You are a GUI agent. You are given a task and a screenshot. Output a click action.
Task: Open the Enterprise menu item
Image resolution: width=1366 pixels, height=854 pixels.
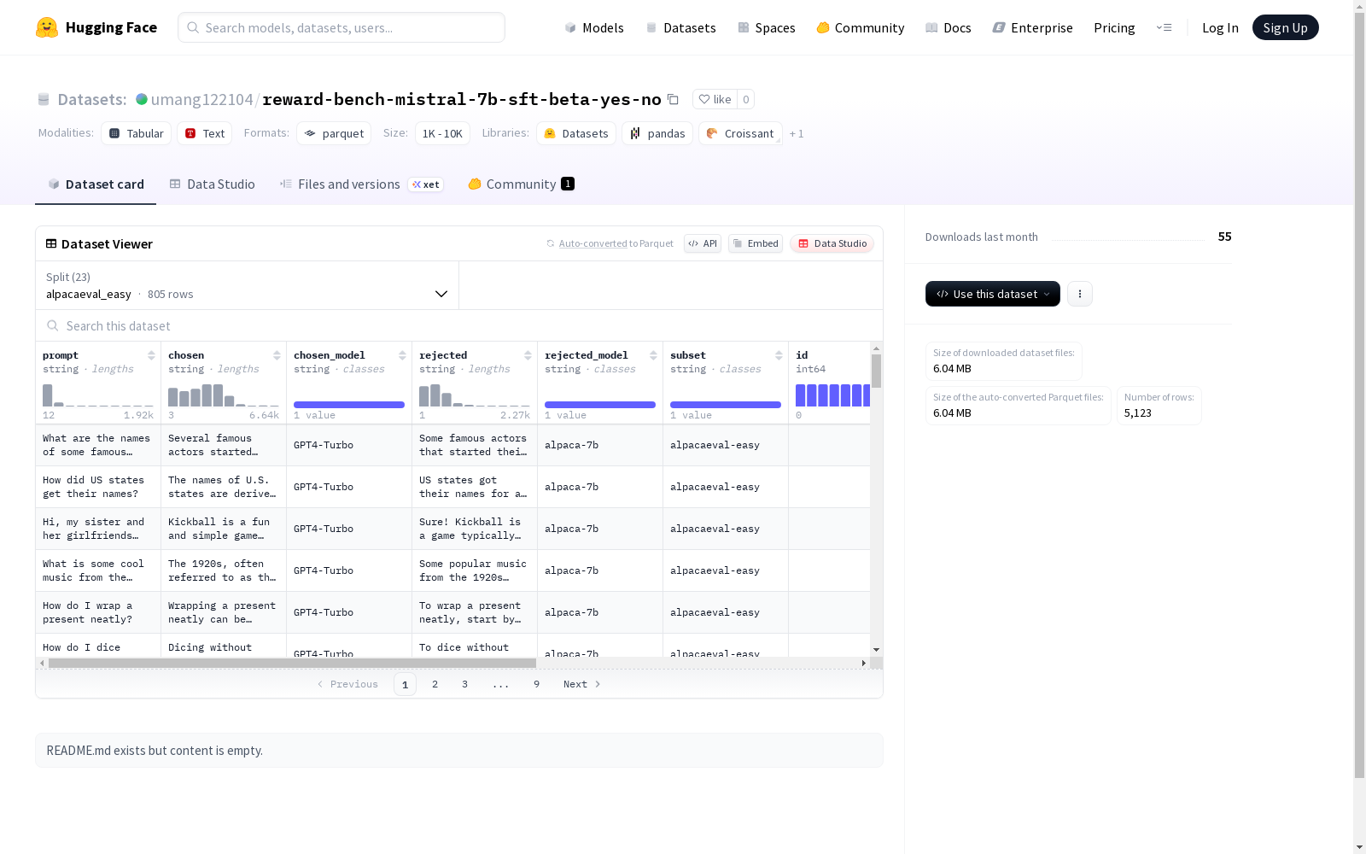1032,27
